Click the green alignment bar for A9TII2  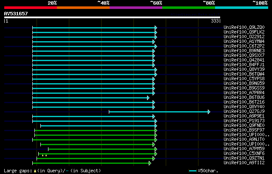pos(92,163)
